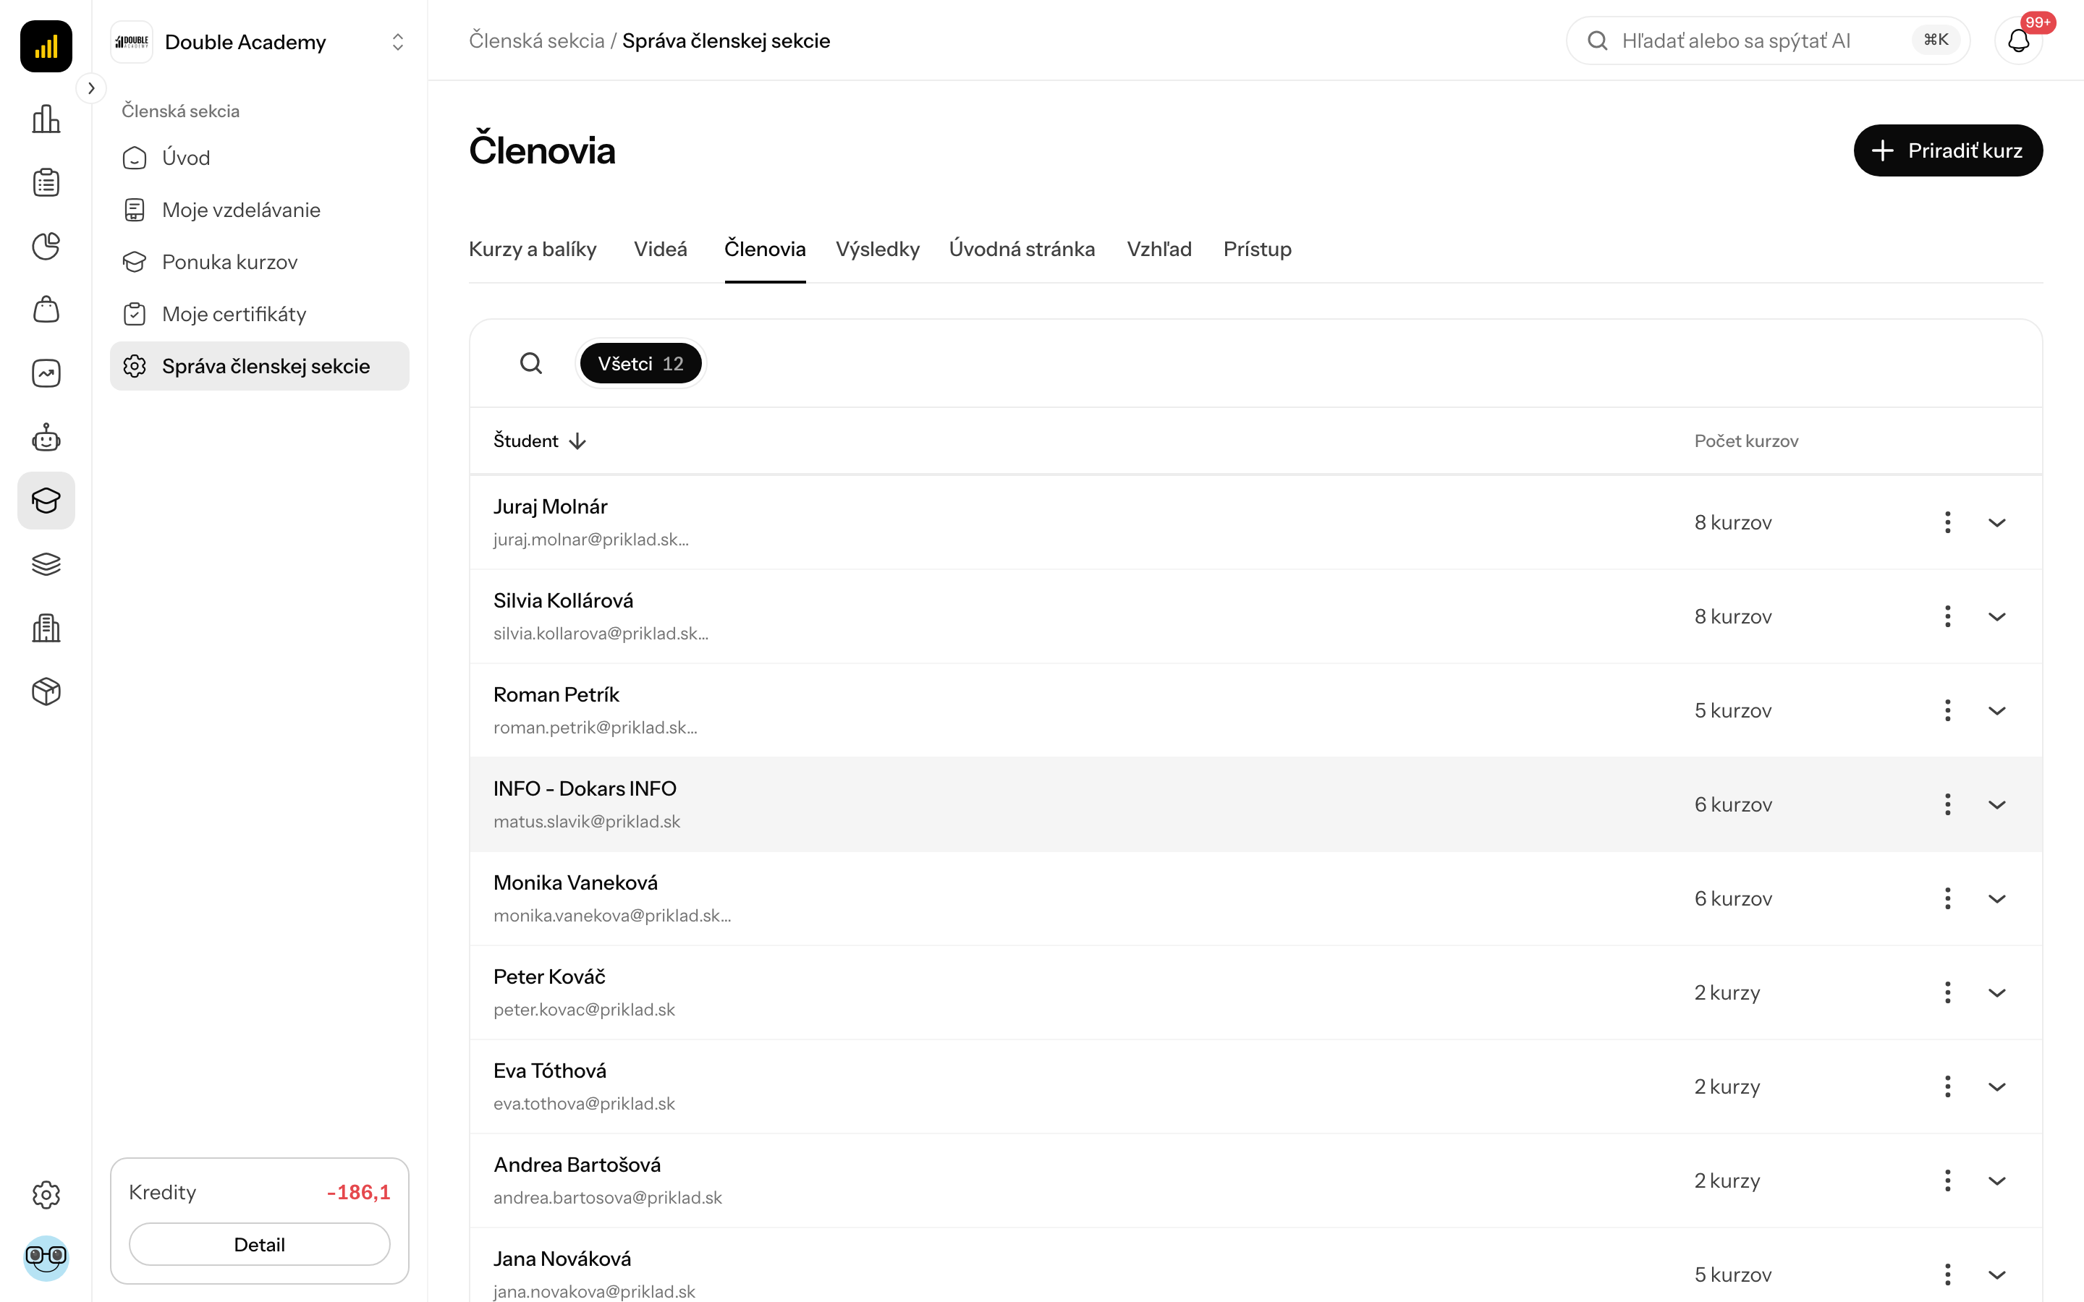
Task: Select the Všetci 12 filter chip
Action: coord(640,363)
